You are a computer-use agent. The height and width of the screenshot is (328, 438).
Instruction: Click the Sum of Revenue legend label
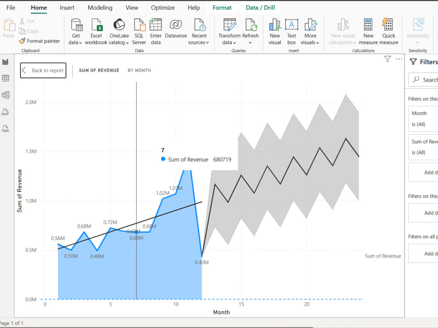[383, 256]
